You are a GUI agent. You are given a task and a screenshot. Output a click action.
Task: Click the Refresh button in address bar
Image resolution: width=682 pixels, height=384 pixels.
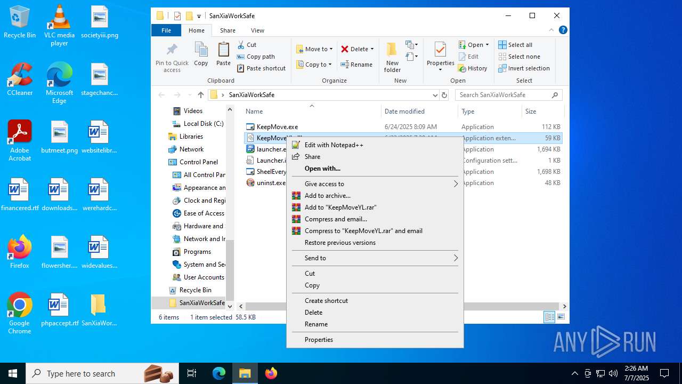pos(444,95)
